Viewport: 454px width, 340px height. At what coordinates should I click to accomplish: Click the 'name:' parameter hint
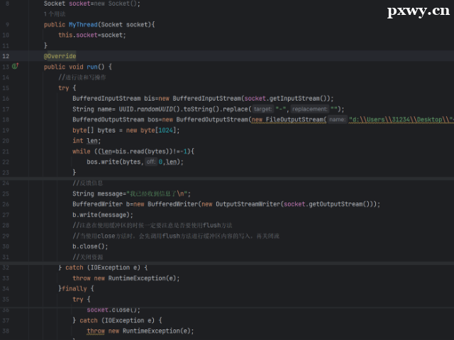(337, 120)
